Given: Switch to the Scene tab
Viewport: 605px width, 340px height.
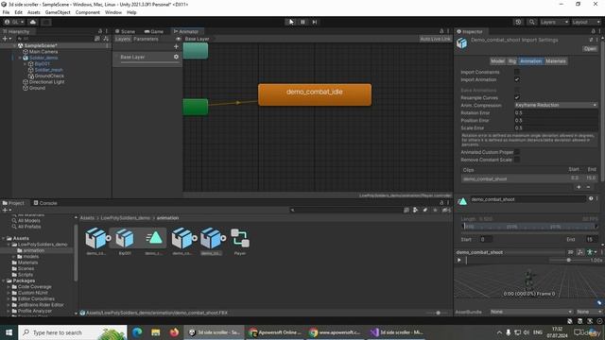Looking at the screenshot, I should point(125,31).
